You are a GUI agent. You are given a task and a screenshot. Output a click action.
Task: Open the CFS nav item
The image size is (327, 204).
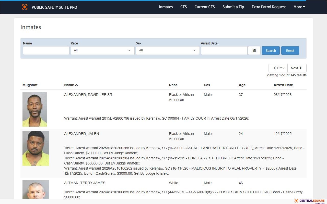point(184,7)
